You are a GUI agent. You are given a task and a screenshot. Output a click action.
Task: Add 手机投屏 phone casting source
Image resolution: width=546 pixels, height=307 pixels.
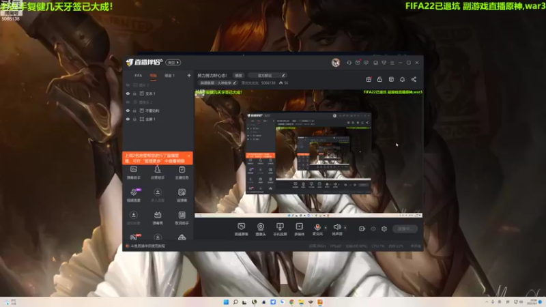(280, 229)
